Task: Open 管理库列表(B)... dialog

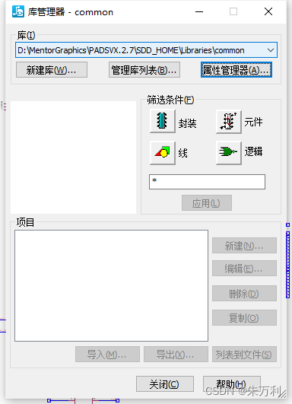Action: pyautogui.click(x=144, y=70)
